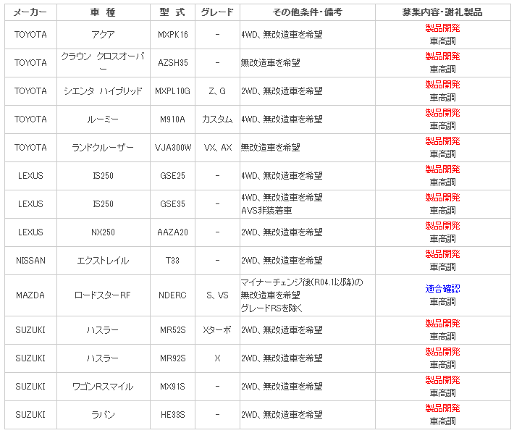Image resolution: width=514 pixels, height=433 pixels.
Task: Select model code HE33S
Action: pyautogui.click(x=173, y=415)
